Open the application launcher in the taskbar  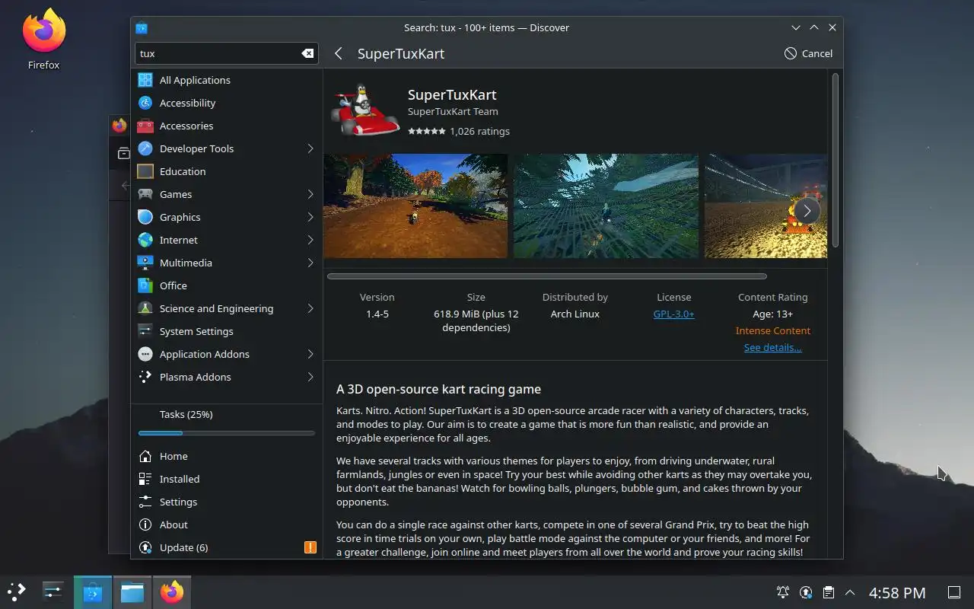pyautogui.click(x=17, y=591)
